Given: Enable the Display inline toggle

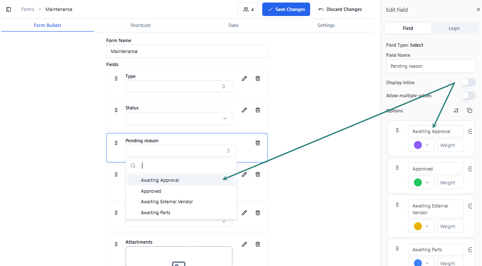Looking at the screenshot, I should click(468, 82).
